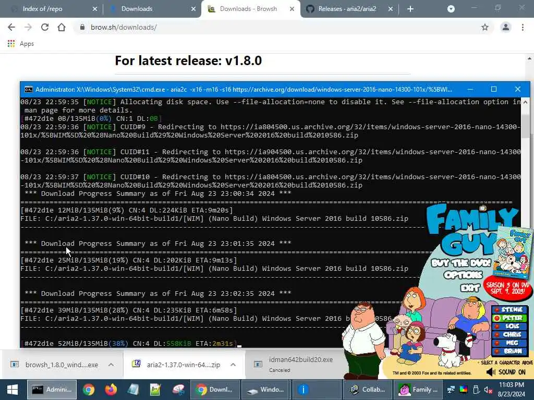Image resolution: width=534 pixels, height=400 pixels.
Task: Open the cmd window system menu icon
Action: pyautogui.click(x=29, y=90)
